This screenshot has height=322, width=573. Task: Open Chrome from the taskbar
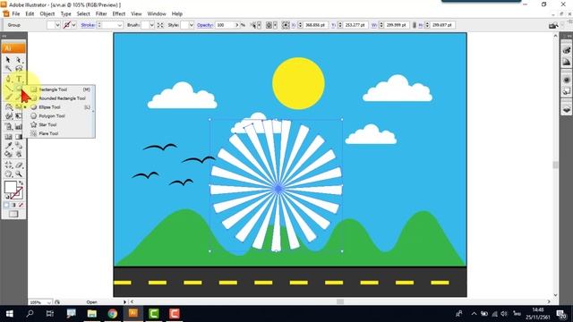113,314
